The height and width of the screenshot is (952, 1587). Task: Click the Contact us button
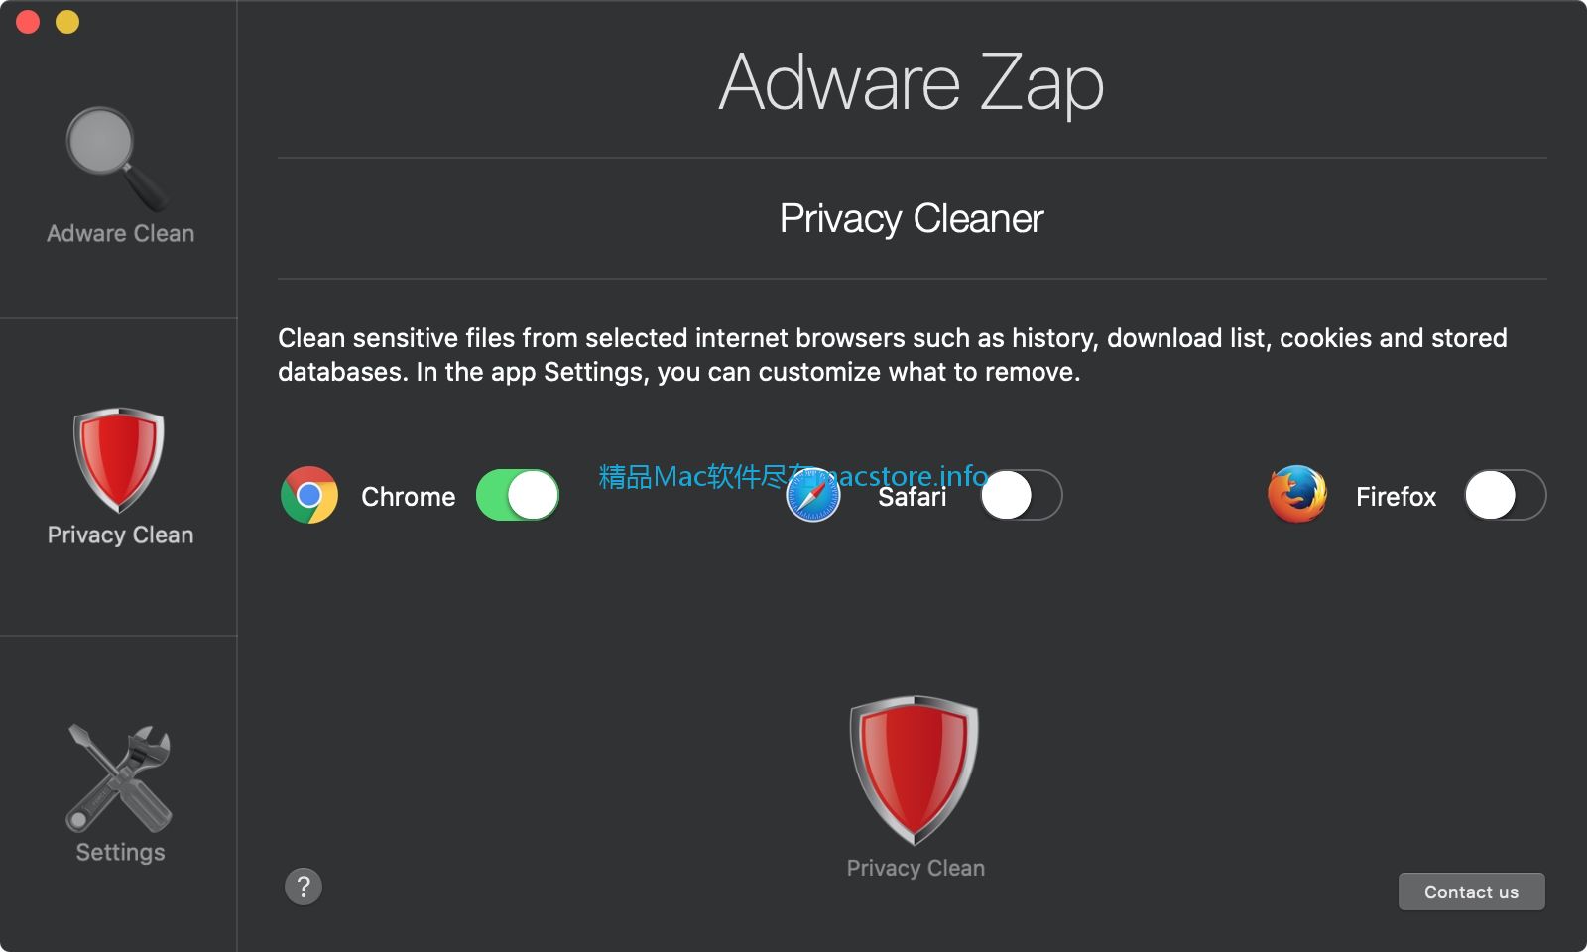pyautogui.click(x=1472, y=892)
